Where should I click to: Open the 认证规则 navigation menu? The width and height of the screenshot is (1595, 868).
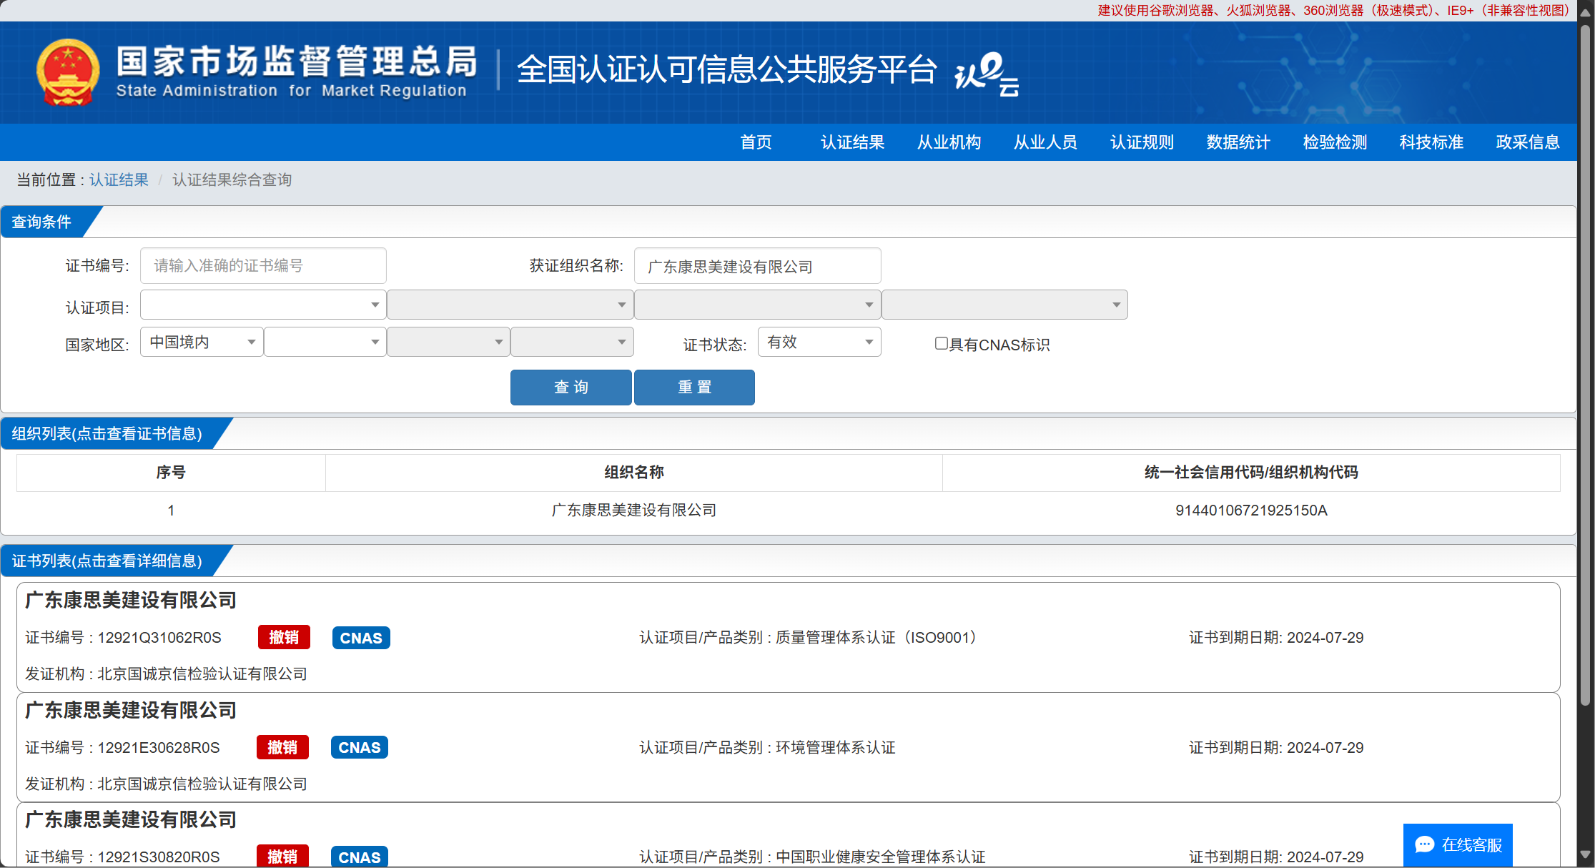point(1142,142)
